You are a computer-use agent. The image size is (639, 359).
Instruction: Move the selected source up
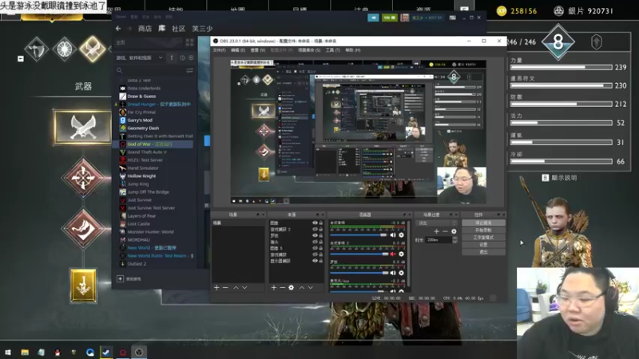(x=302, y=288)
